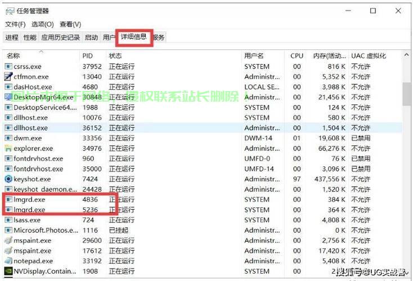Maximize the Task Manager window
The height and width of the screenshot is (281, 413).
373,11
